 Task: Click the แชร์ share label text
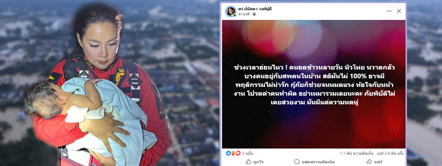click(x=378, y=162)
